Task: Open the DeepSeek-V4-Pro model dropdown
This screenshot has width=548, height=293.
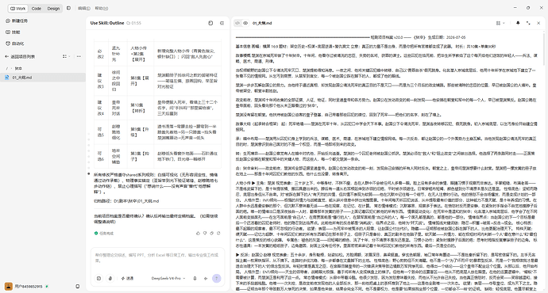Action: coord(168,279)
